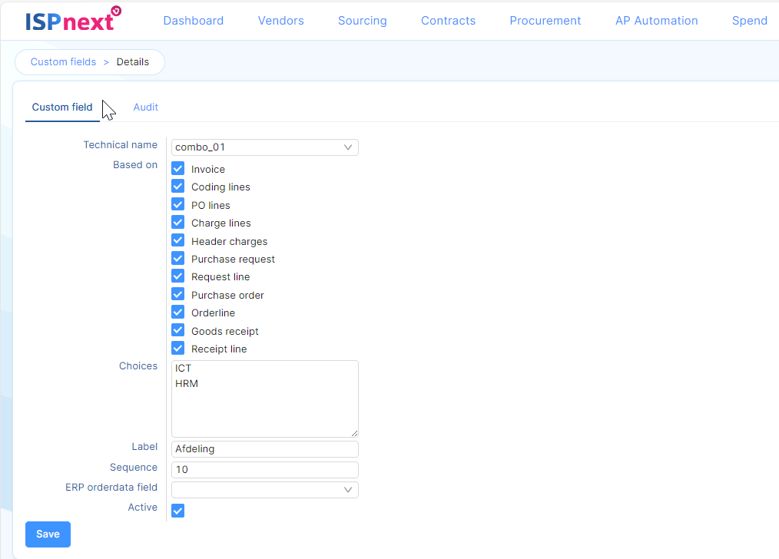779x559 pixels.
Task: Expand the Technical name dropdown
Action: pos(264,147)
